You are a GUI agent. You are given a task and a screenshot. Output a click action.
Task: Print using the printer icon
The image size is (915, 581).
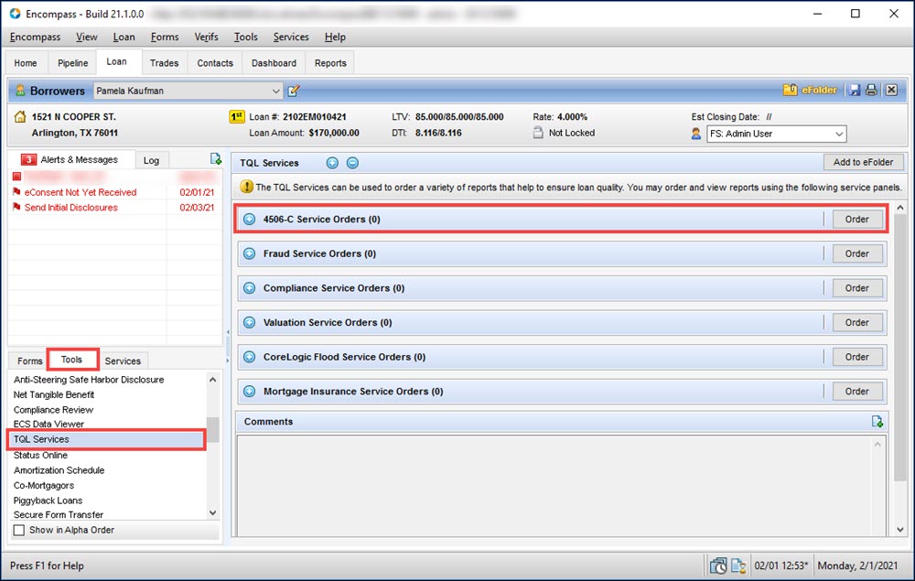(x=871, y=90)
